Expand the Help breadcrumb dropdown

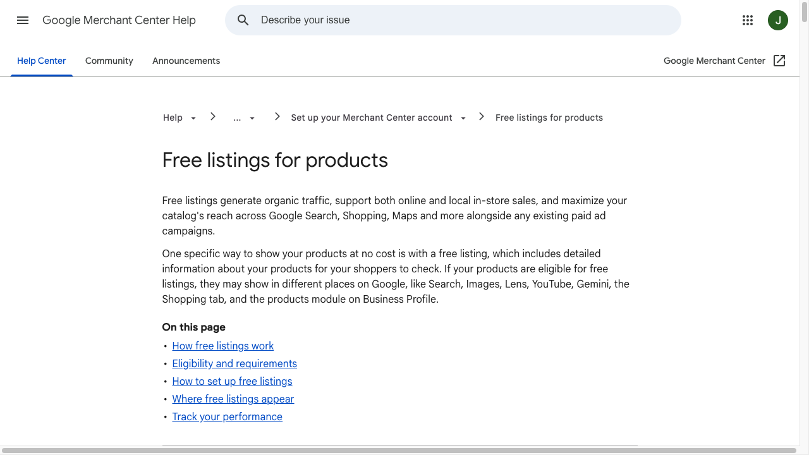[193, 118]
